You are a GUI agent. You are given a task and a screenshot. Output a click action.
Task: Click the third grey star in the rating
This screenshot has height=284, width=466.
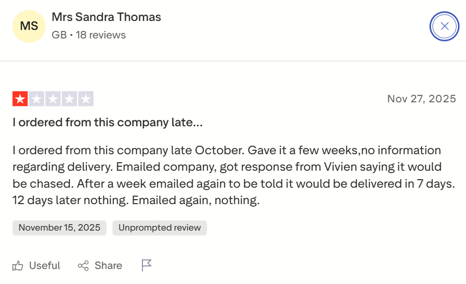coord(53,99)
